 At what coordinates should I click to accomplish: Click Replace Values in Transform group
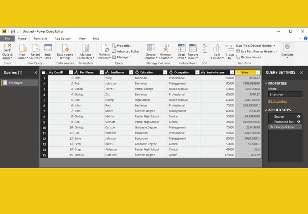point(249,57)
